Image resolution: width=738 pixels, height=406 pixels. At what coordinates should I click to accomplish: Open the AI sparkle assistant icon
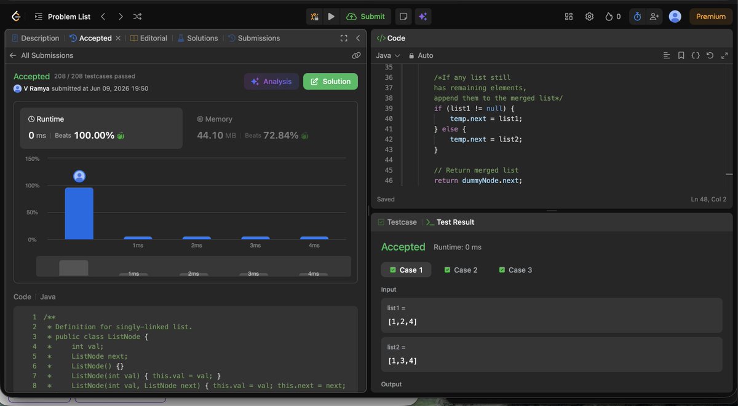point(423,17)
